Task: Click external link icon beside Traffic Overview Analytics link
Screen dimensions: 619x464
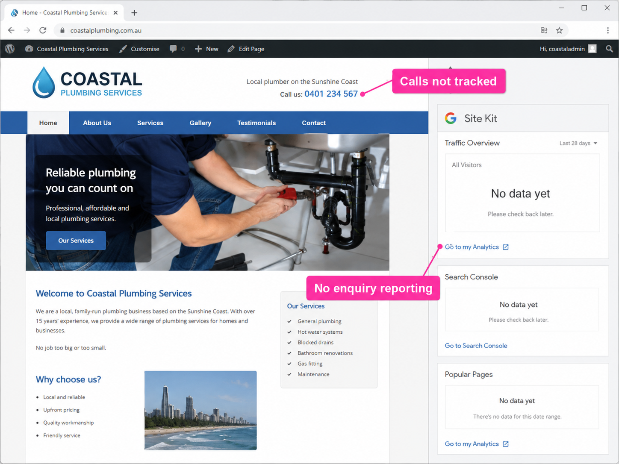Action: [506, 247]
